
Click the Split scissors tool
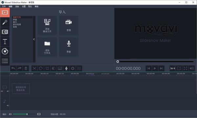coord(34,69)
